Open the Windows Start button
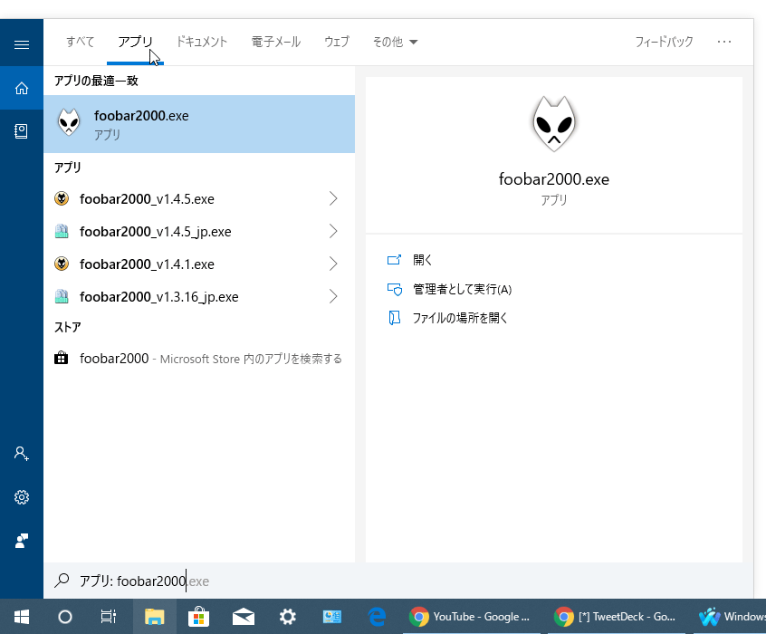766x634 pixels. click(22, 617)
